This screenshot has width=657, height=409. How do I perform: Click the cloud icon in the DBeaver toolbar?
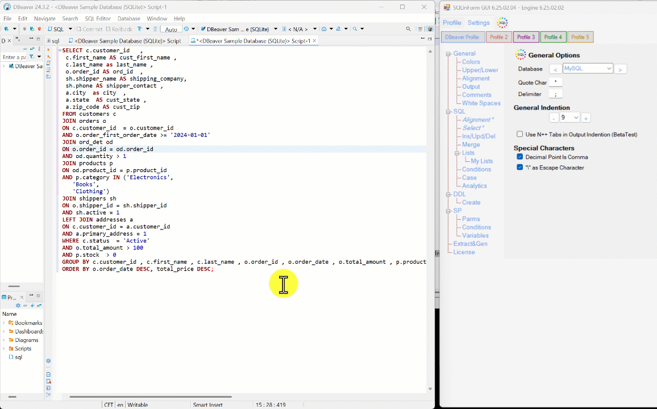(x=324, y=29)
